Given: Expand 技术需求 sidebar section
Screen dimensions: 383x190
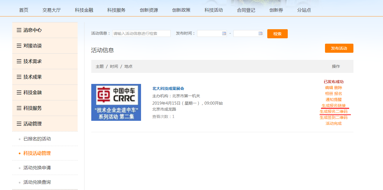Looking at the screenshot, I should point(45,61).
